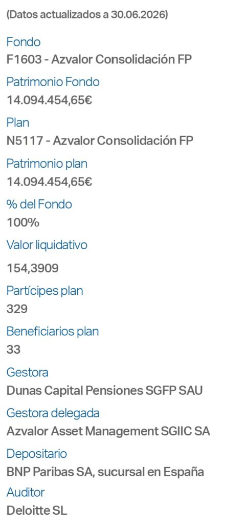Click plan name N5117 - Azvalor Consolidación FP
Screen dimensions: 225x525
[x=100, y=140]
